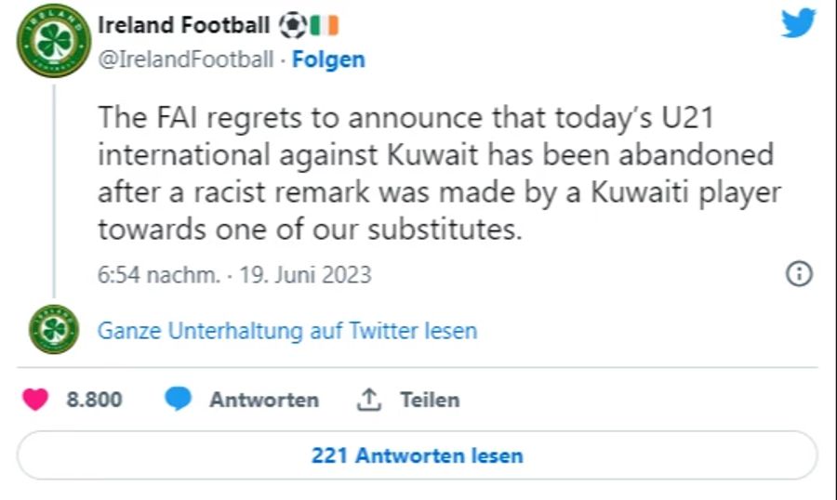
Task: Follow the account via Folgen
Action: click(x=328, y=59)
